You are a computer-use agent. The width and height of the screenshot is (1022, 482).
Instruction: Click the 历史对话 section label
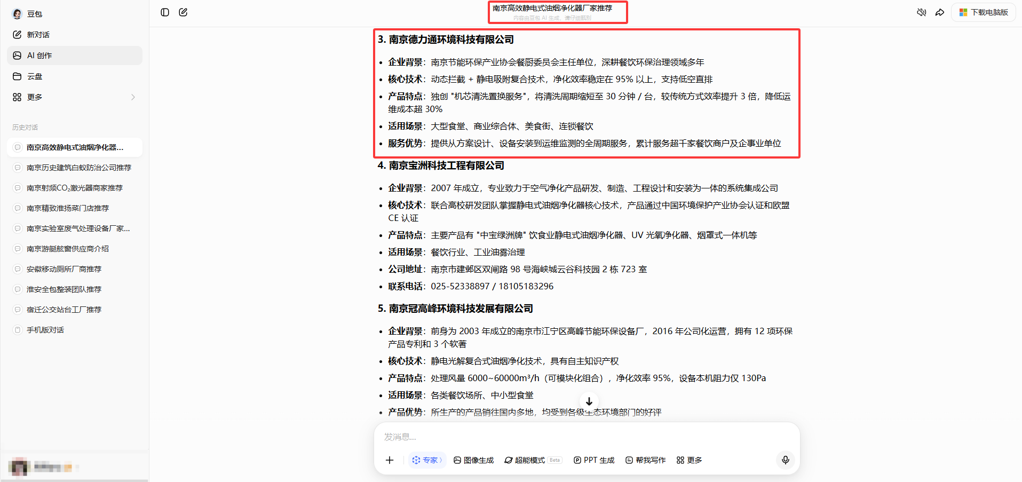pyautogui.click(x=25, y=127)
